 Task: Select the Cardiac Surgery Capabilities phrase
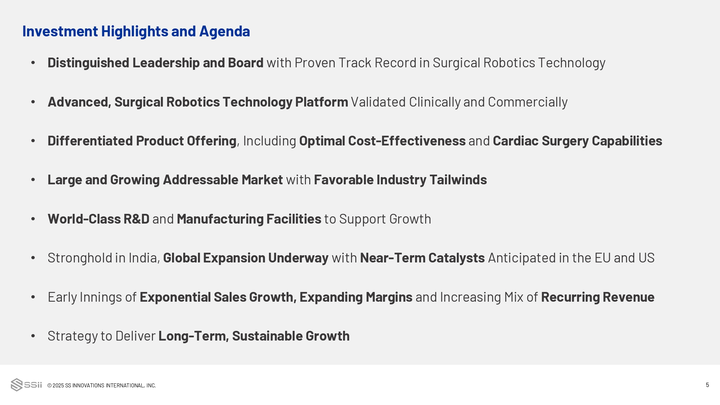point(577,141)
